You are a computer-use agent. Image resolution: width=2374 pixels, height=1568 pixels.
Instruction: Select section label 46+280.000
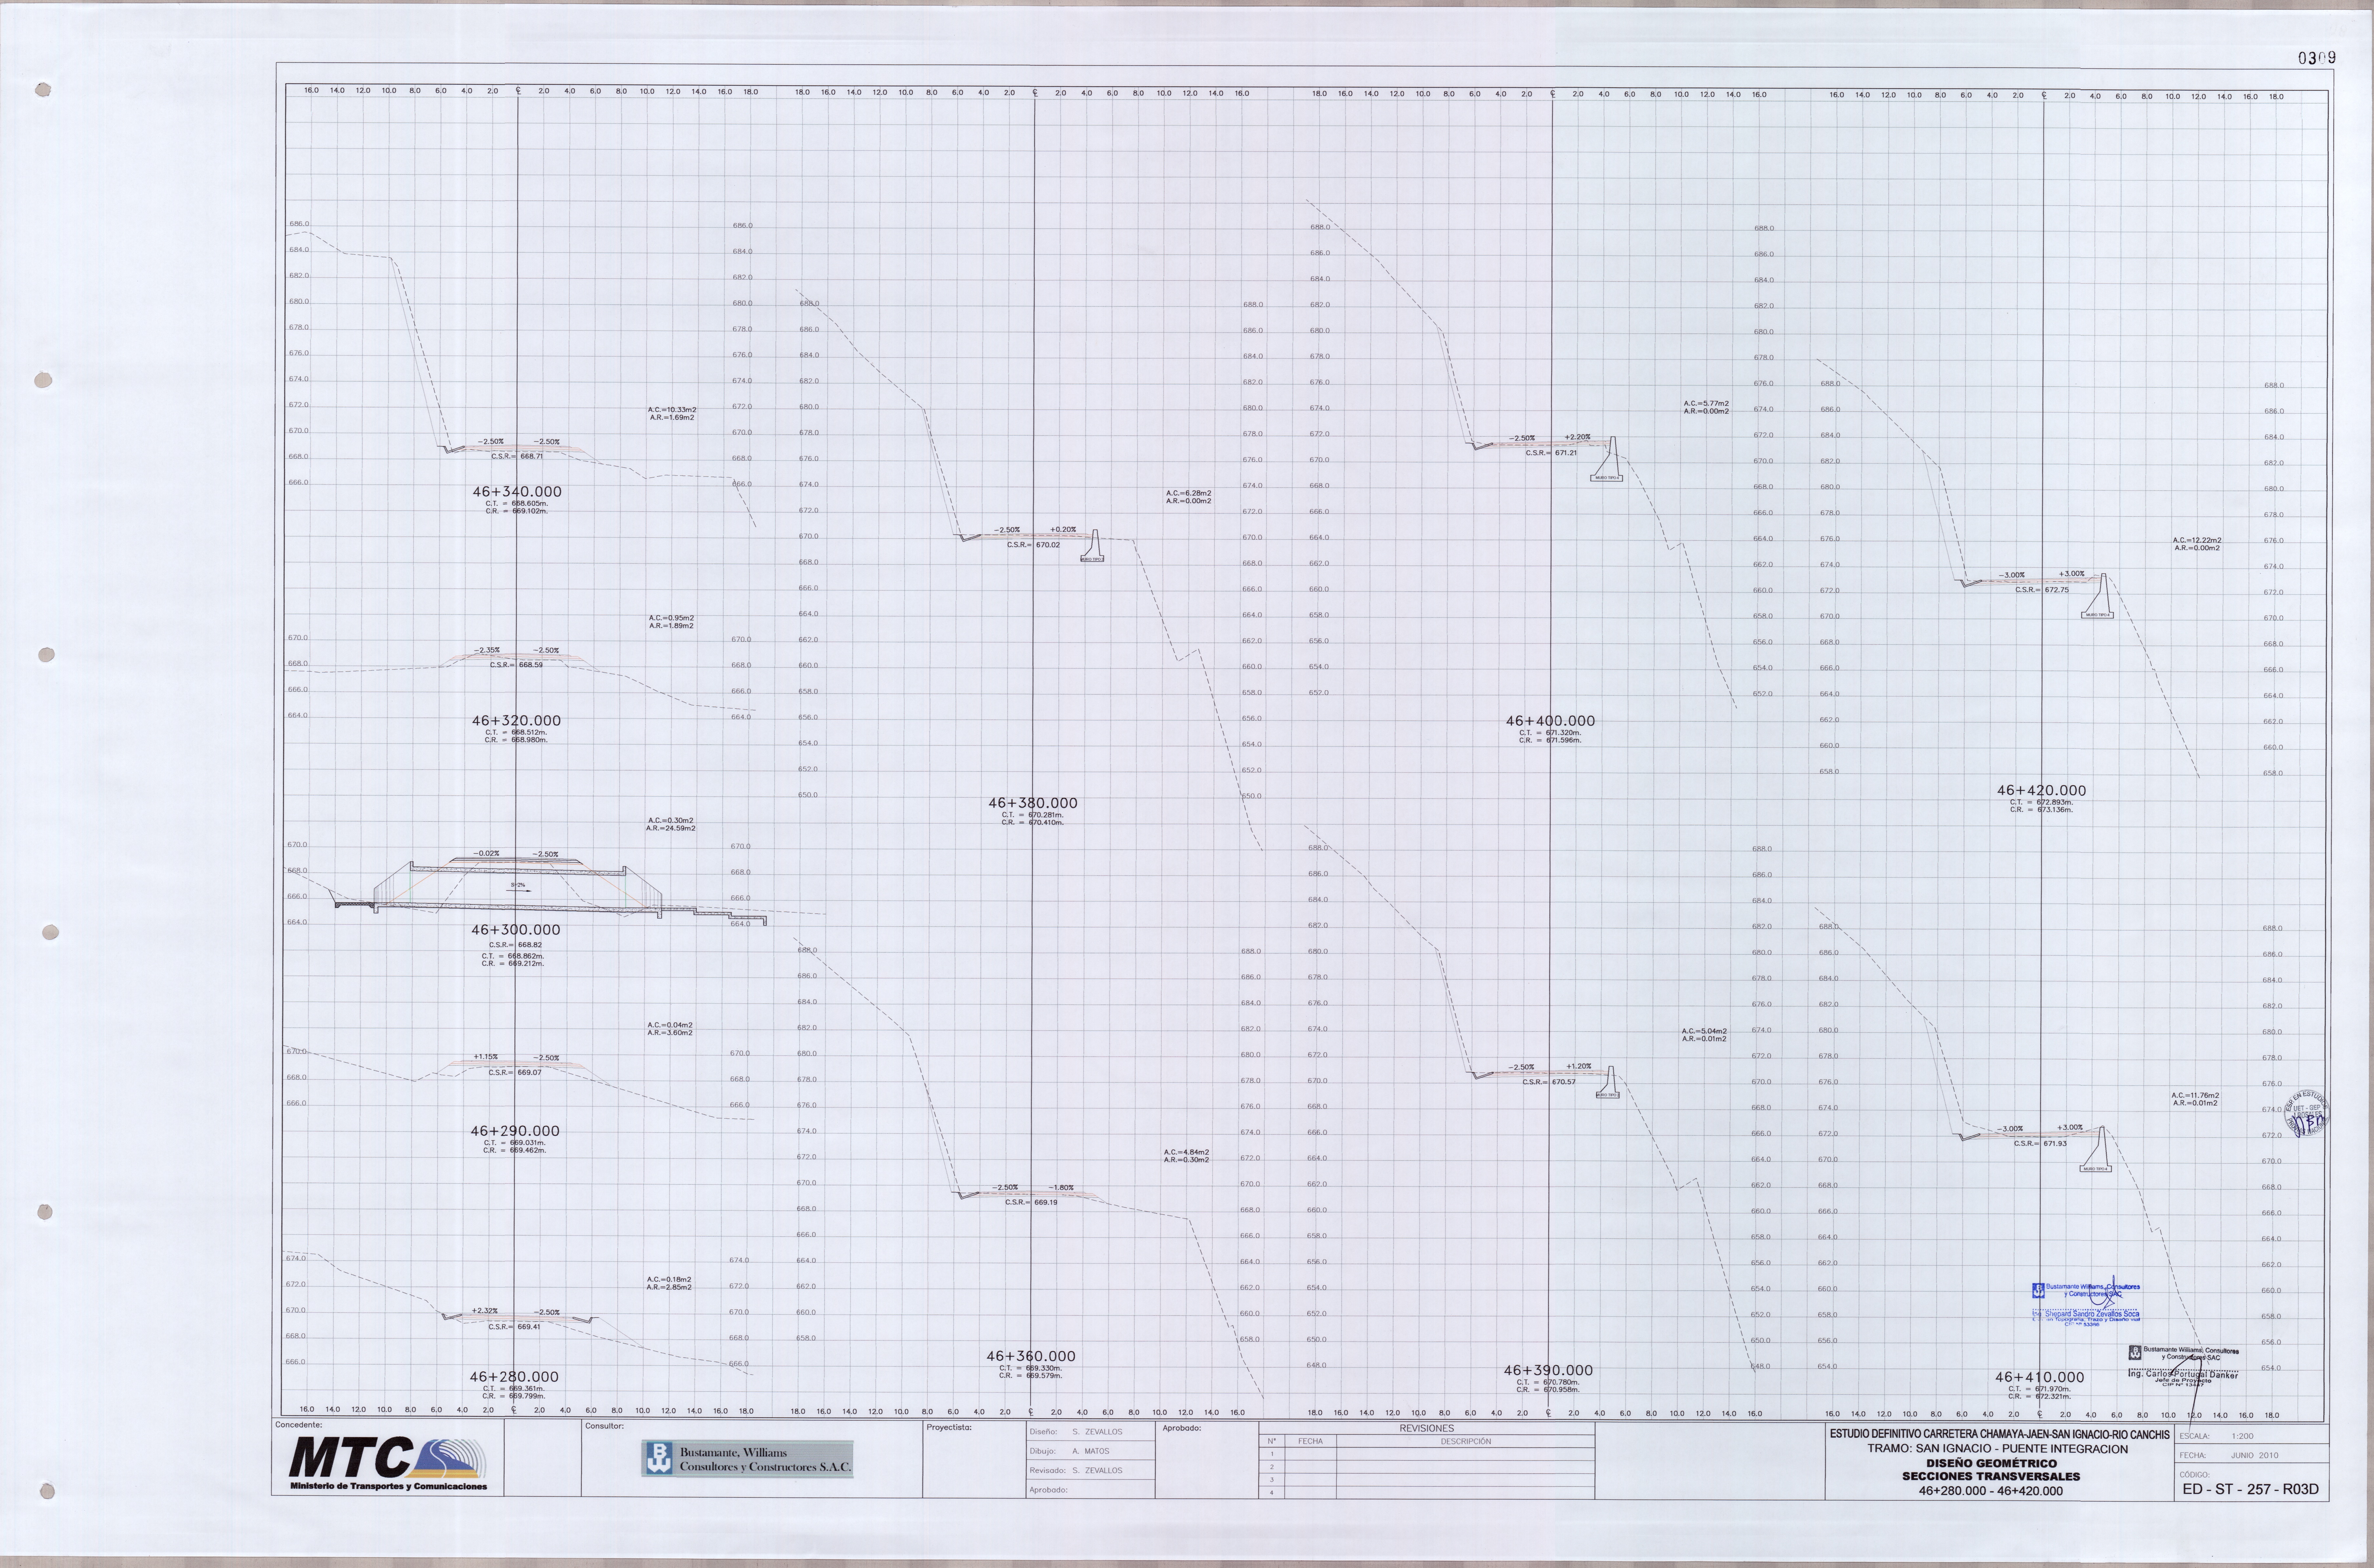(x=514, y=1377)
